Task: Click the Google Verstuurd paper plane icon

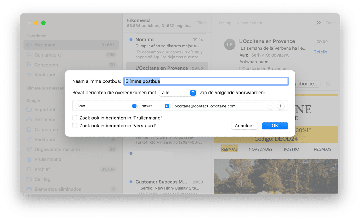Action: pos(29,139)
